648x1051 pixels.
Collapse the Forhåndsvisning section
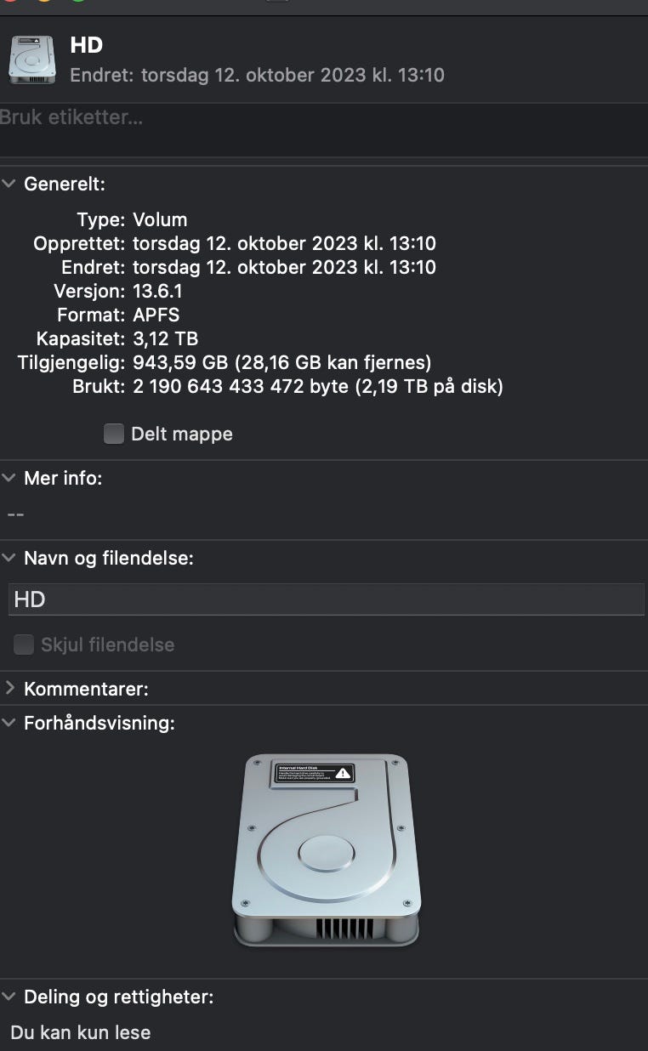[x=9, y=724]
